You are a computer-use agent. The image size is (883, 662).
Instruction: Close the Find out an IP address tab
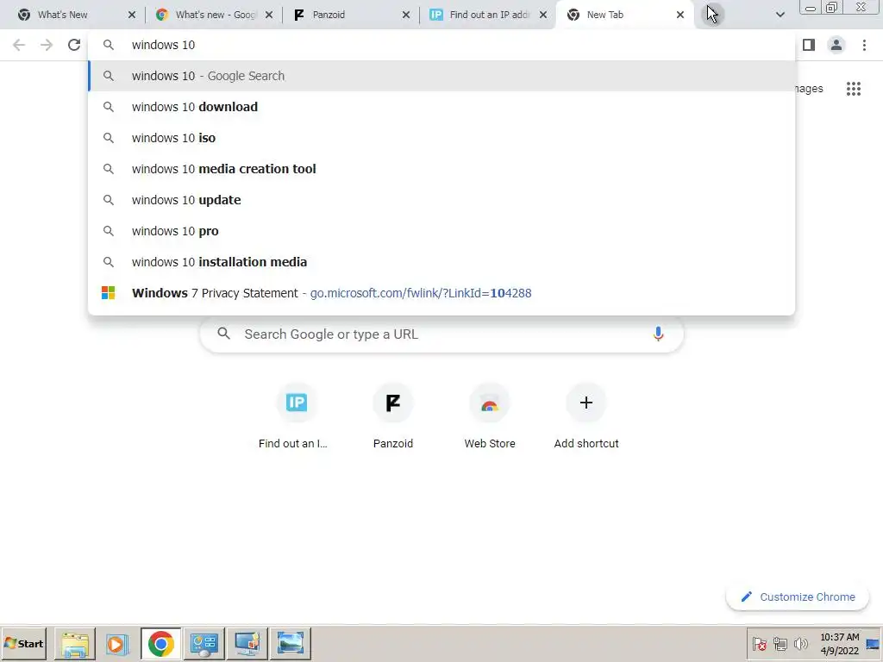tap(543, 15)
